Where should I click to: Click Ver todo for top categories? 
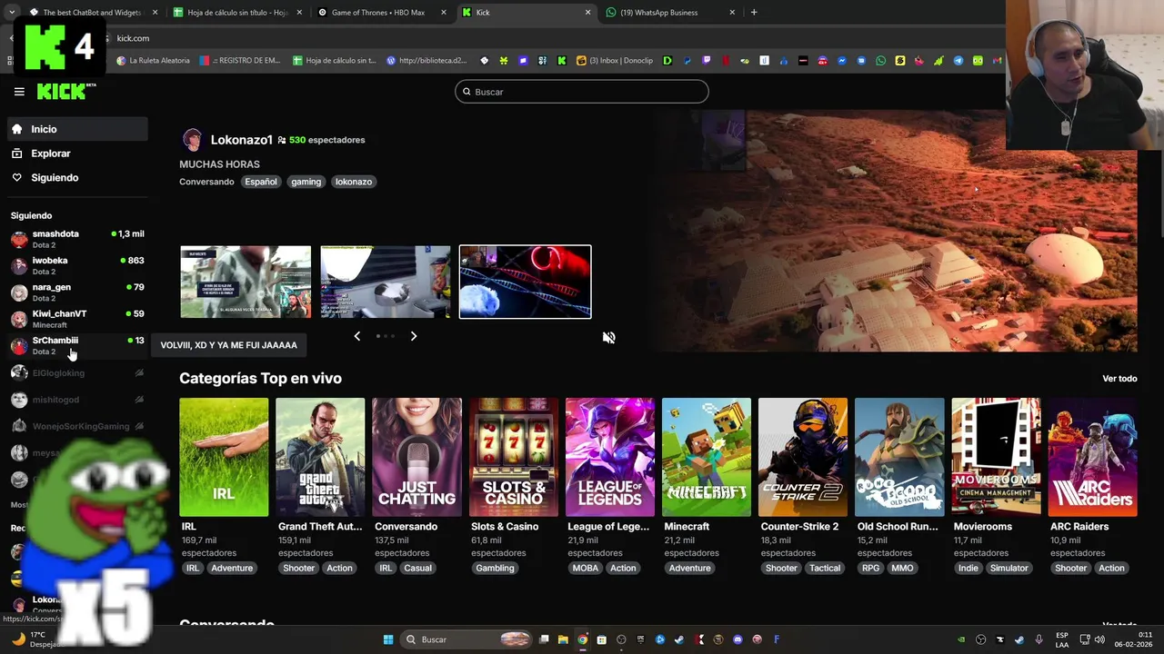[1119, 379]
